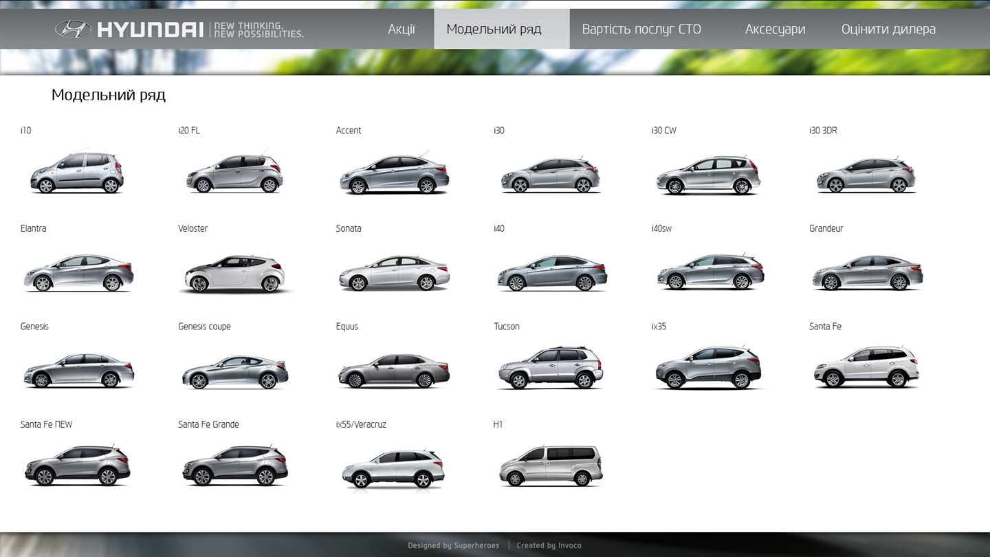
Task: Select the white Santa Fe image
Action: pyautogui.click(x=866, y=367)
